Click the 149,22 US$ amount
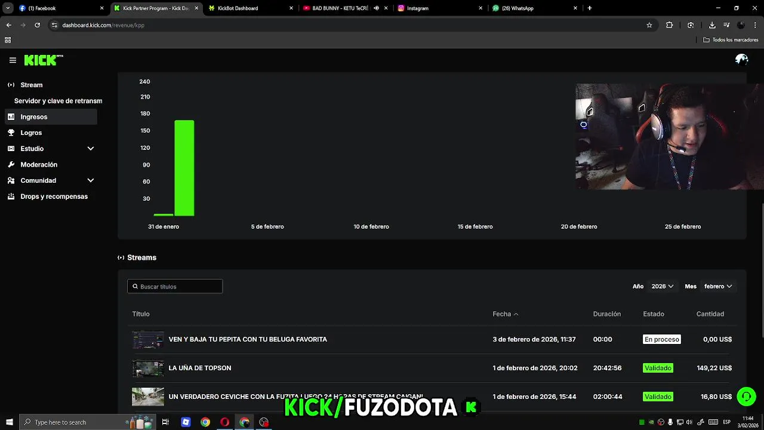Screen dimensions: 764x430 click(714, 368)
